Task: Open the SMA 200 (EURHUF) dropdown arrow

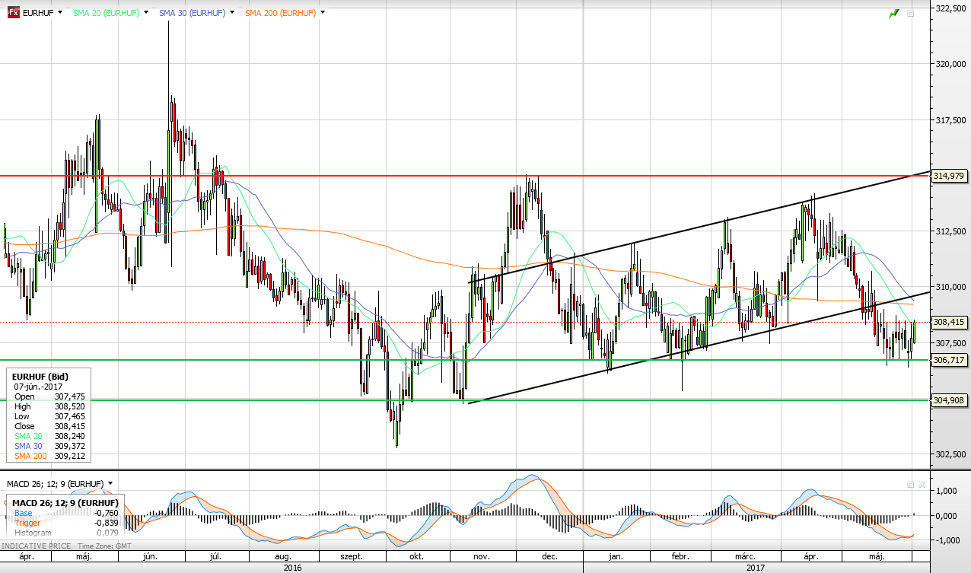Action: pyautogui.click(x=323, y=13)
